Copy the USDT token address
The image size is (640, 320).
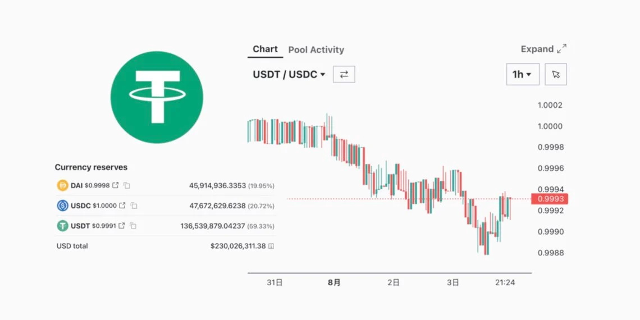tap(133, 226)
